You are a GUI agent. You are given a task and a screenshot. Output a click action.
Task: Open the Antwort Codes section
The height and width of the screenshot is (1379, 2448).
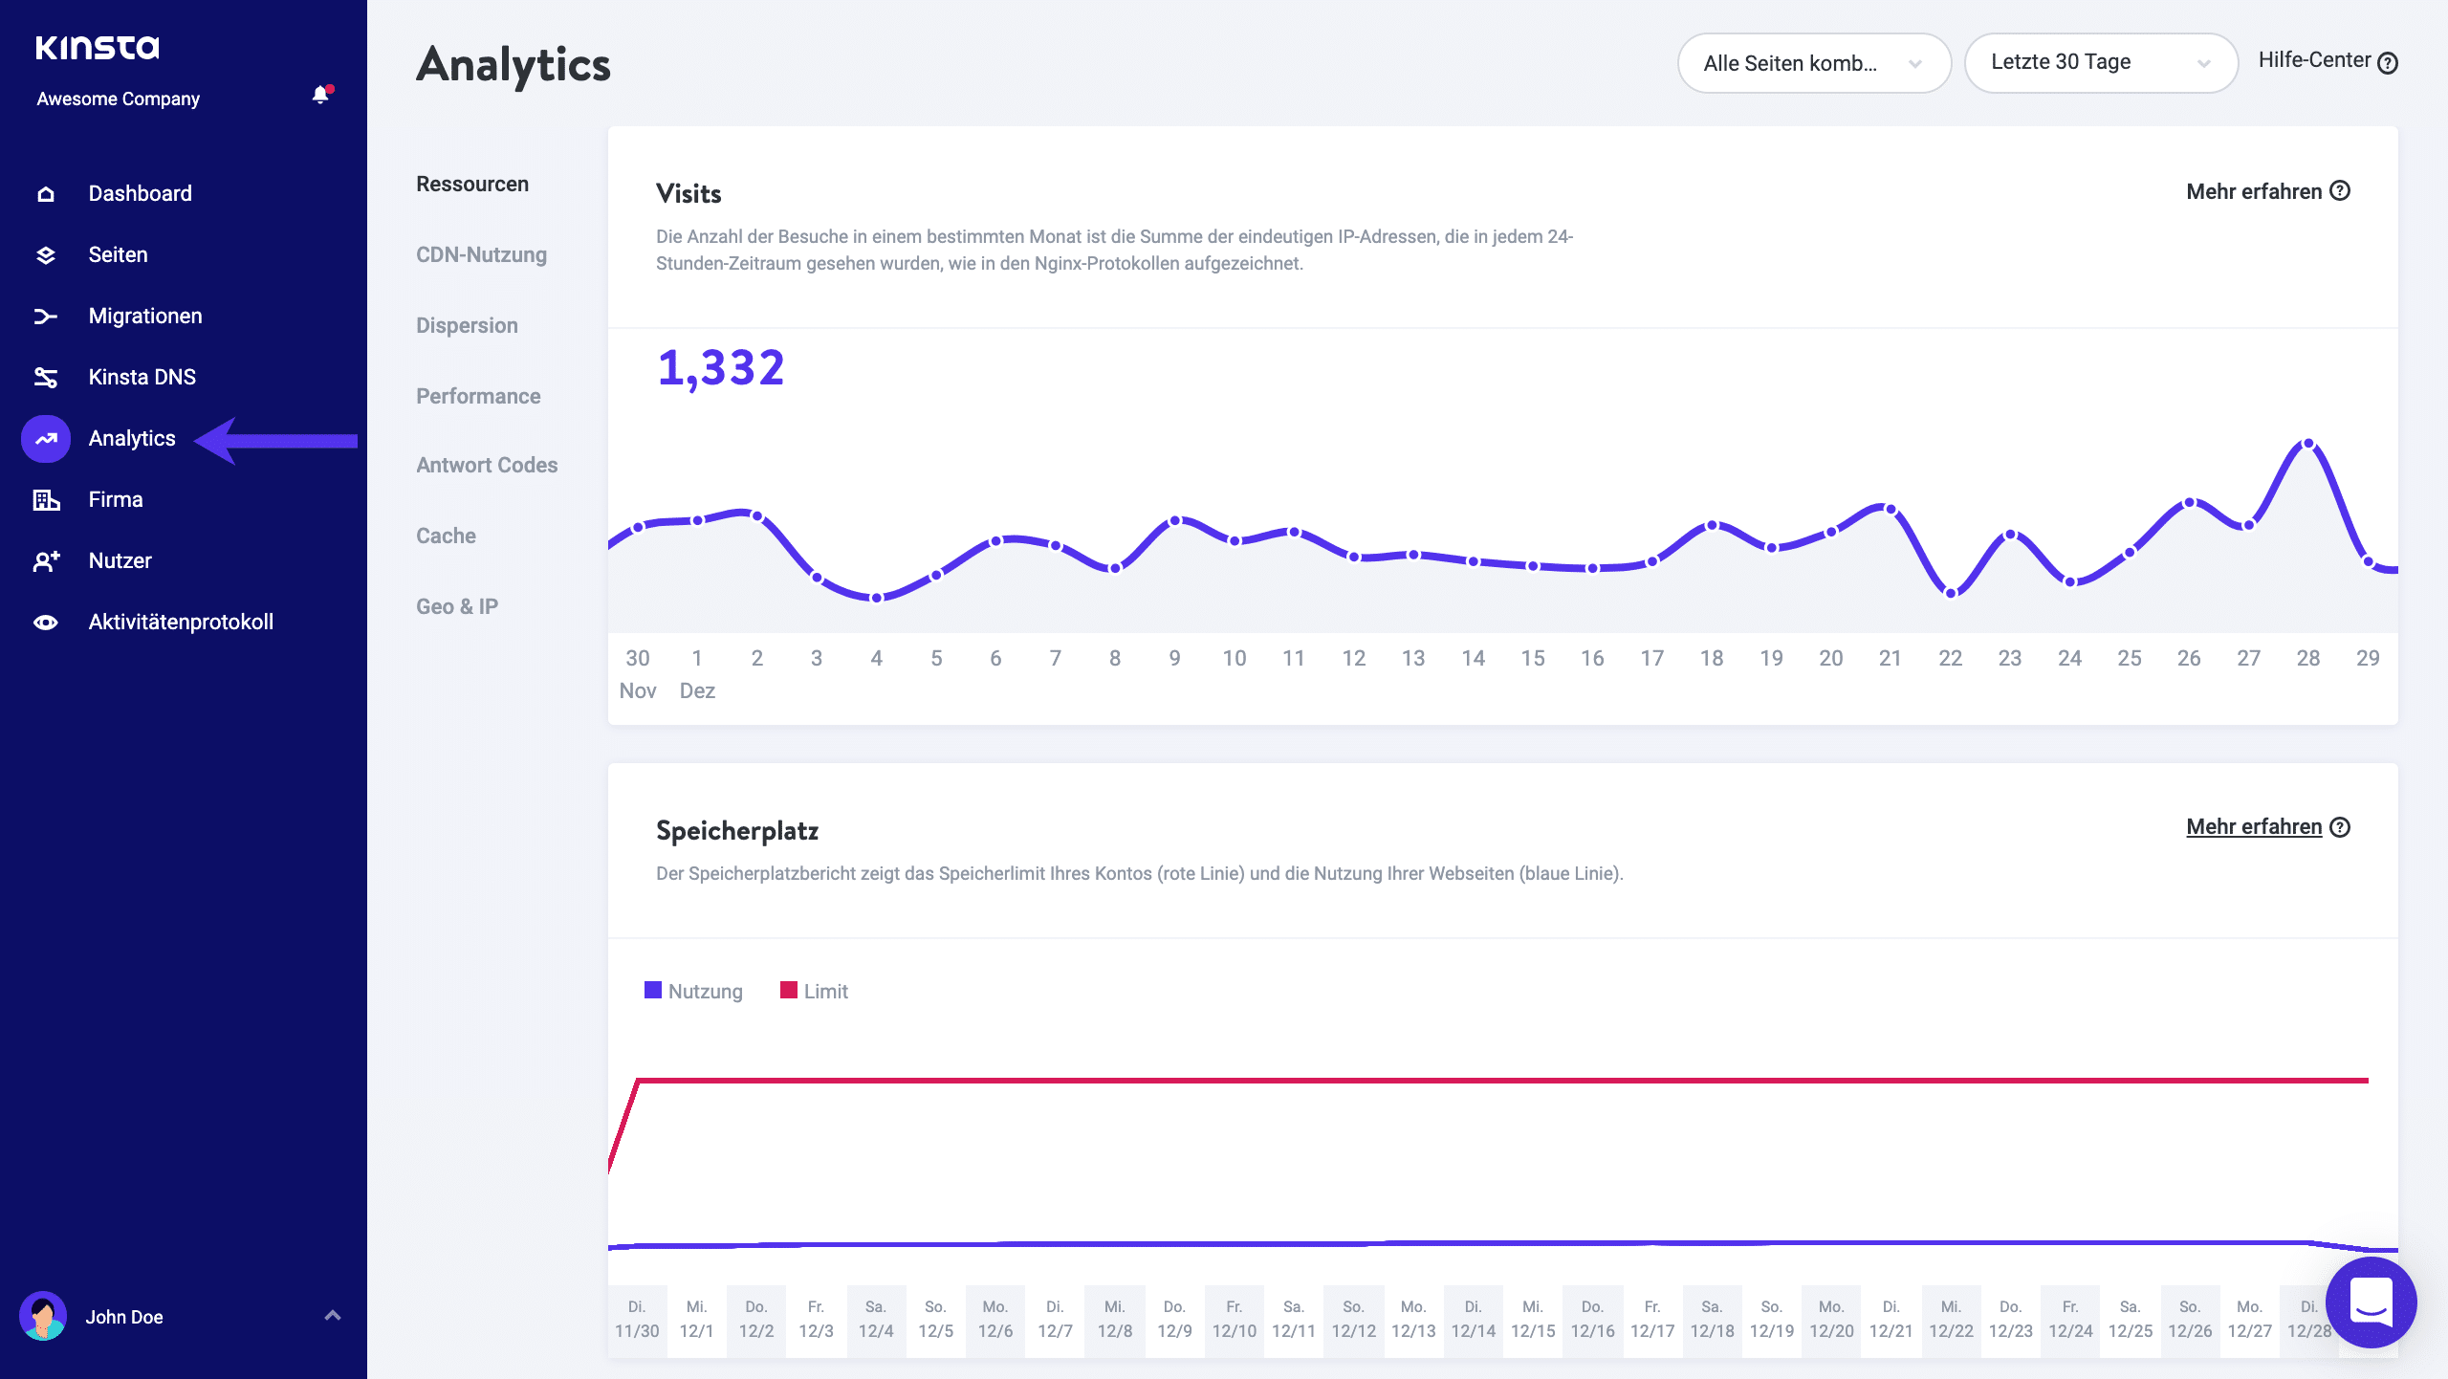487,466
